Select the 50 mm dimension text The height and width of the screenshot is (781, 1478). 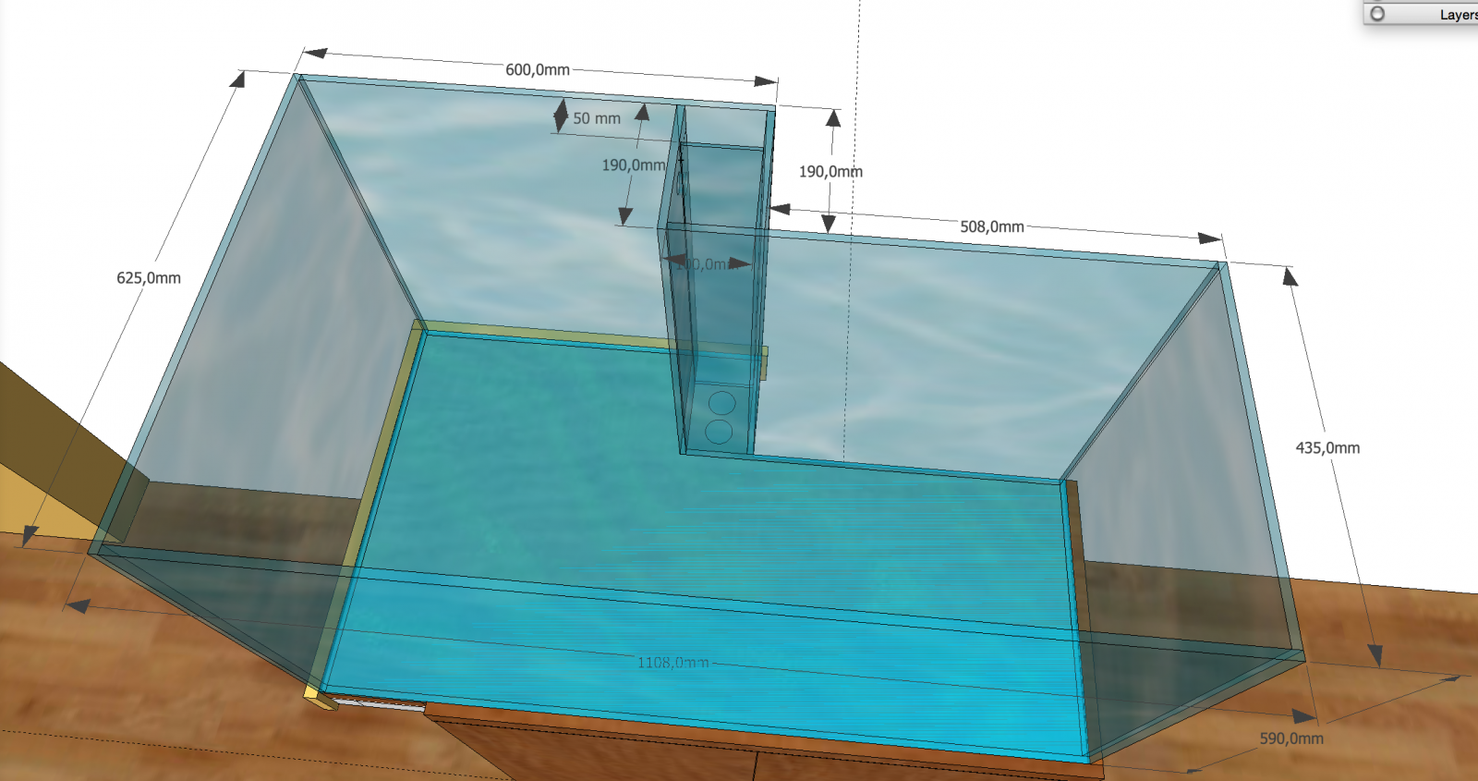[x=596, y=119]
